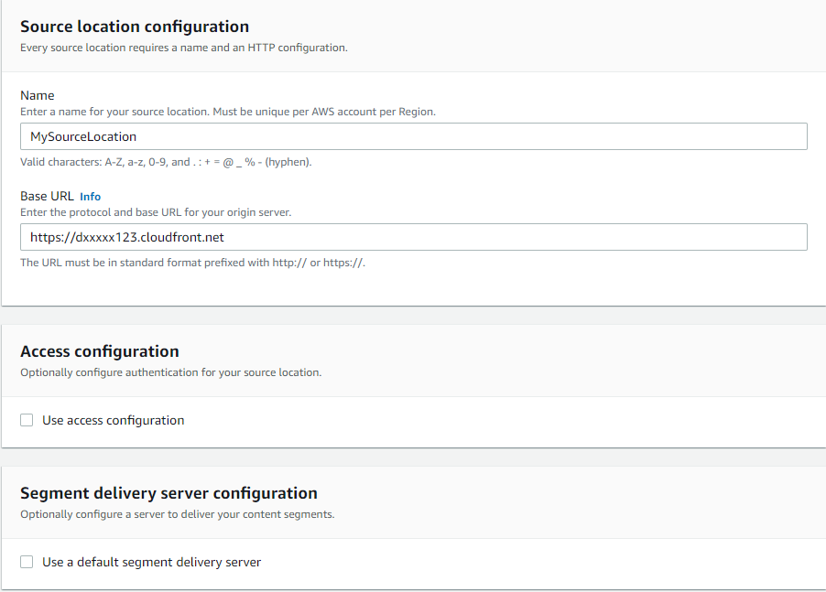Place cursor in the cloudfront URL field
This screenshot has height=592, width=826.
pyautogui.click(x=412, y=236)
